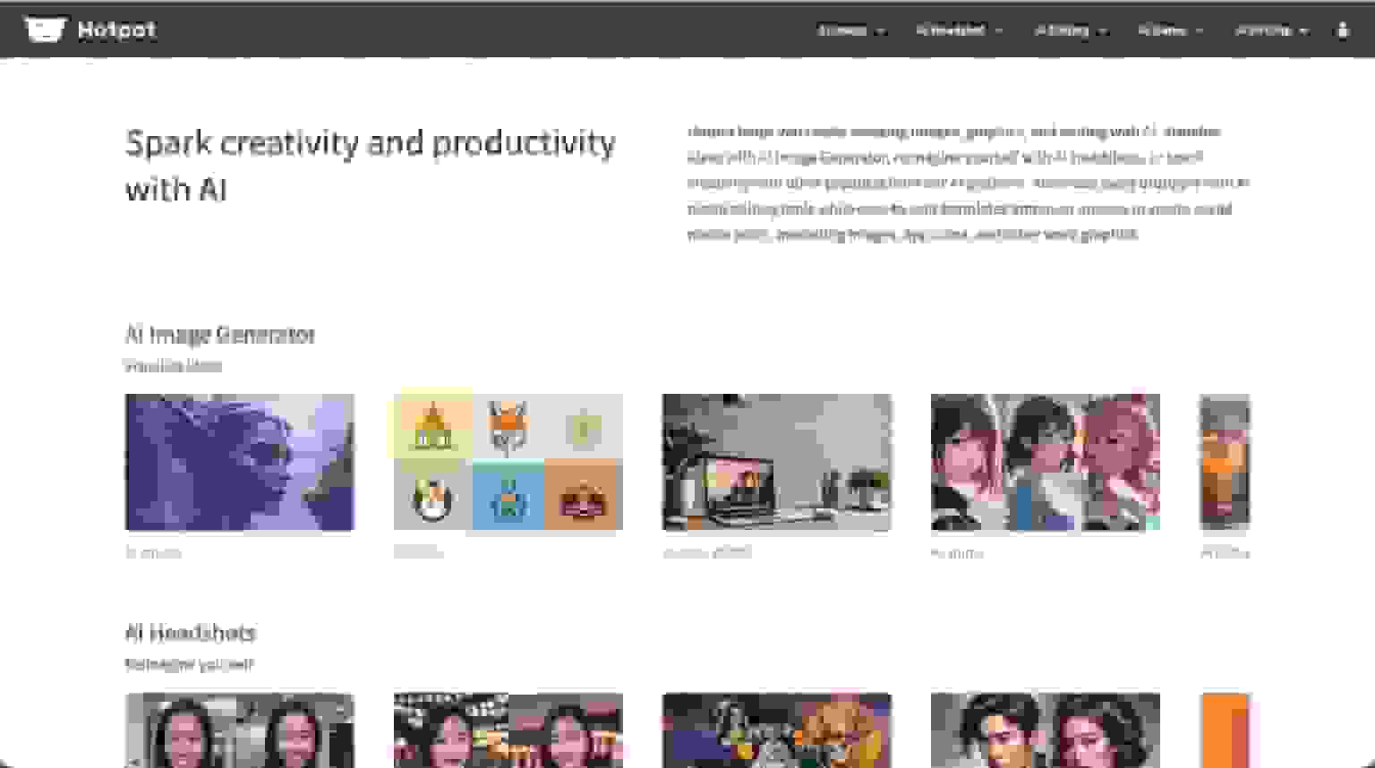This screenshot has width=1375, height=768.
Task: Expand the AI Images navigation dropdown
Action: click(851, 30)
